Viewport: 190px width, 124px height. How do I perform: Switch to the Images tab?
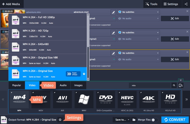pyautogui.click(x=78, y=85)
